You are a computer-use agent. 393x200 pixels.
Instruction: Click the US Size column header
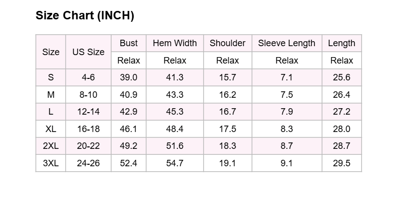pyautogui.click(x=88, y=52)
